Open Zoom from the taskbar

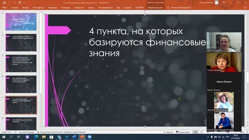89,137
